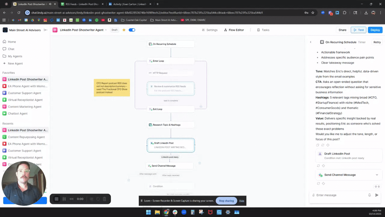
Task: Expand the Send Channel Message result
Action: pyautogui.click(x=377, y=175)
